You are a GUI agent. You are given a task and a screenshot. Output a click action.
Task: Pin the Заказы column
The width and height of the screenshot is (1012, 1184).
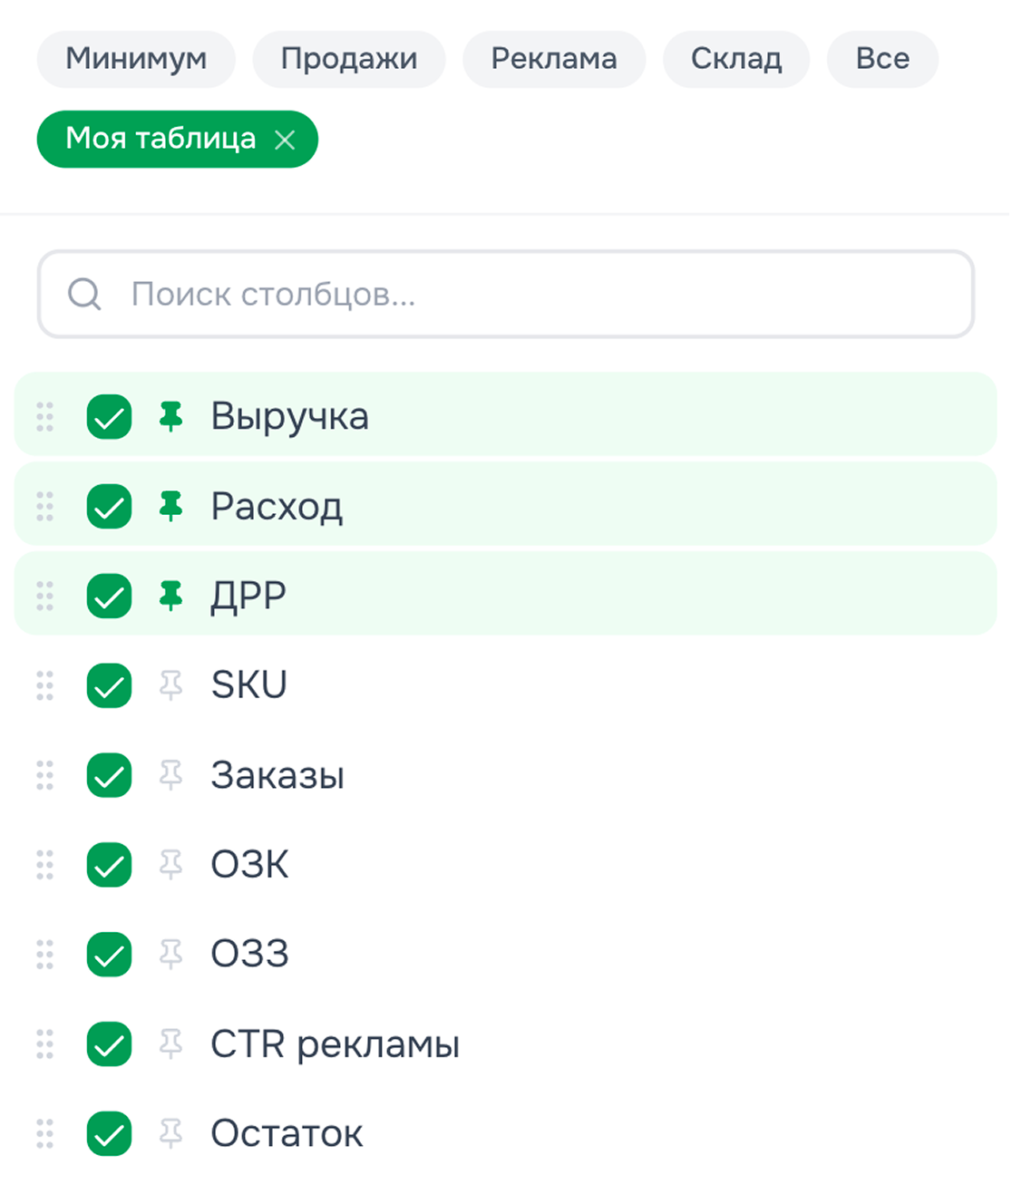click(172, 775)
